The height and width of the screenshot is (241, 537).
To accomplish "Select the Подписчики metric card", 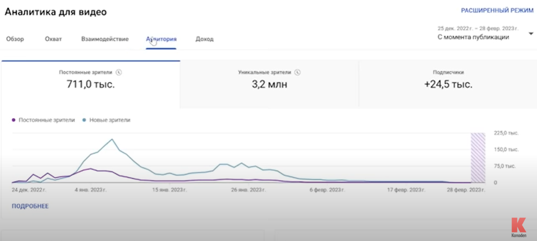I will point(448,84).
